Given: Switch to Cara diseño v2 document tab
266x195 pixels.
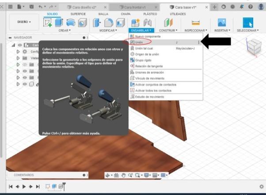Looking at the screenshot, I should coord(84,7).
